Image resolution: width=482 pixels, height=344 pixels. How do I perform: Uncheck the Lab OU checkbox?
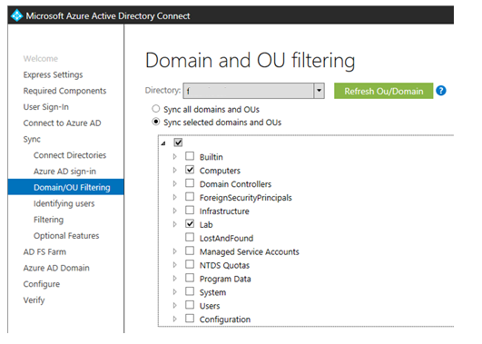(190, 224)
